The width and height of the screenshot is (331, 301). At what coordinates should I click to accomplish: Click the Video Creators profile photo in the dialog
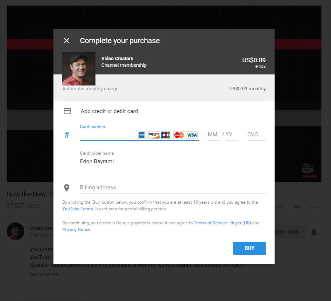tap(79, 69)
